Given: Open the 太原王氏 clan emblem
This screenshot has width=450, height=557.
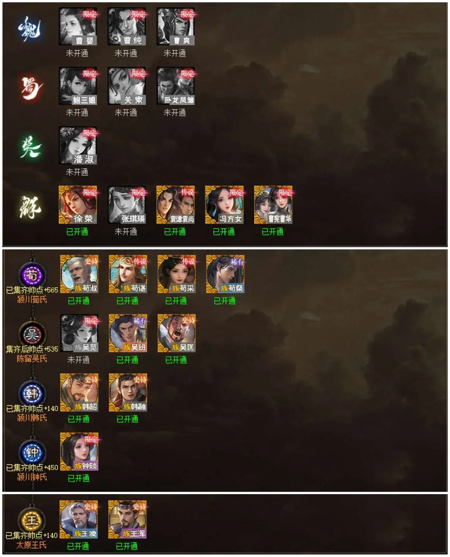Looking at the screenshot, I should pos(32,520).
